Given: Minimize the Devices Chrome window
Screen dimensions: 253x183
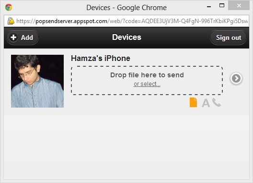Looking at the screenshot, I should pyautogui.click(x=209, y=7).
